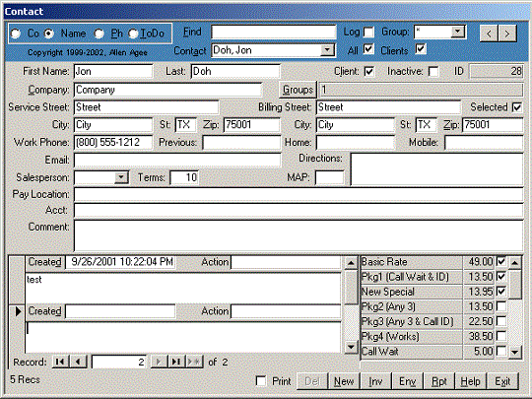Click the Pay Location field

(x=299, y=195)
